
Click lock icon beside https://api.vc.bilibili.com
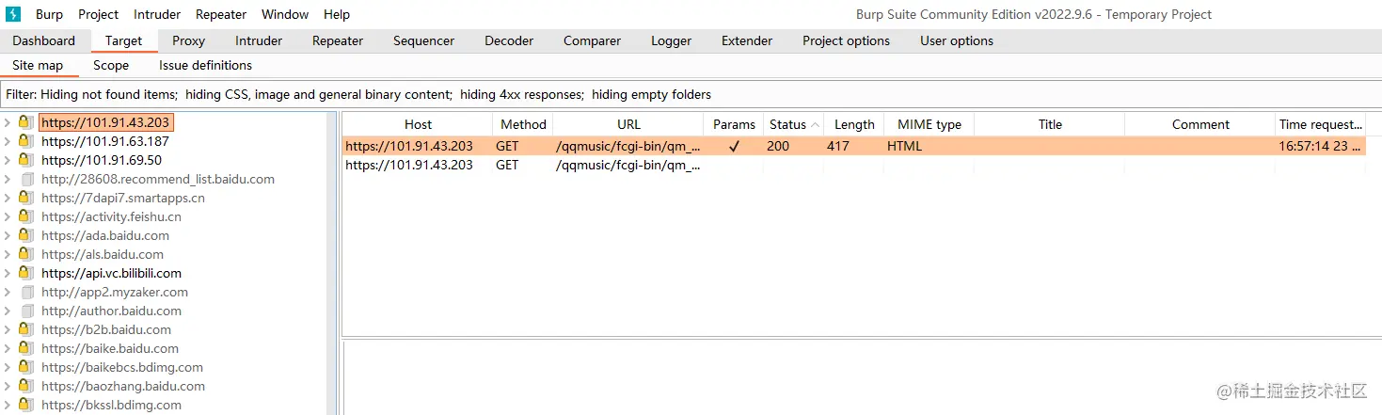(25, 273)
